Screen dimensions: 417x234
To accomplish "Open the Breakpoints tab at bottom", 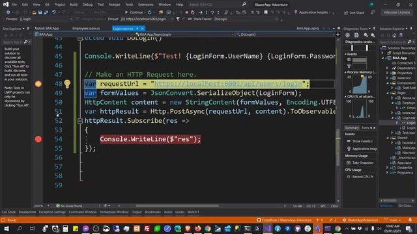I will [27, 212].
